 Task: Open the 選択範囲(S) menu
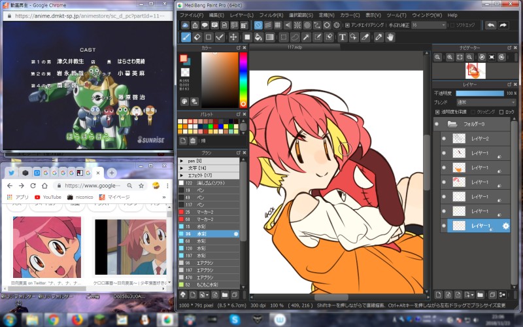click(x=301, y=15)
